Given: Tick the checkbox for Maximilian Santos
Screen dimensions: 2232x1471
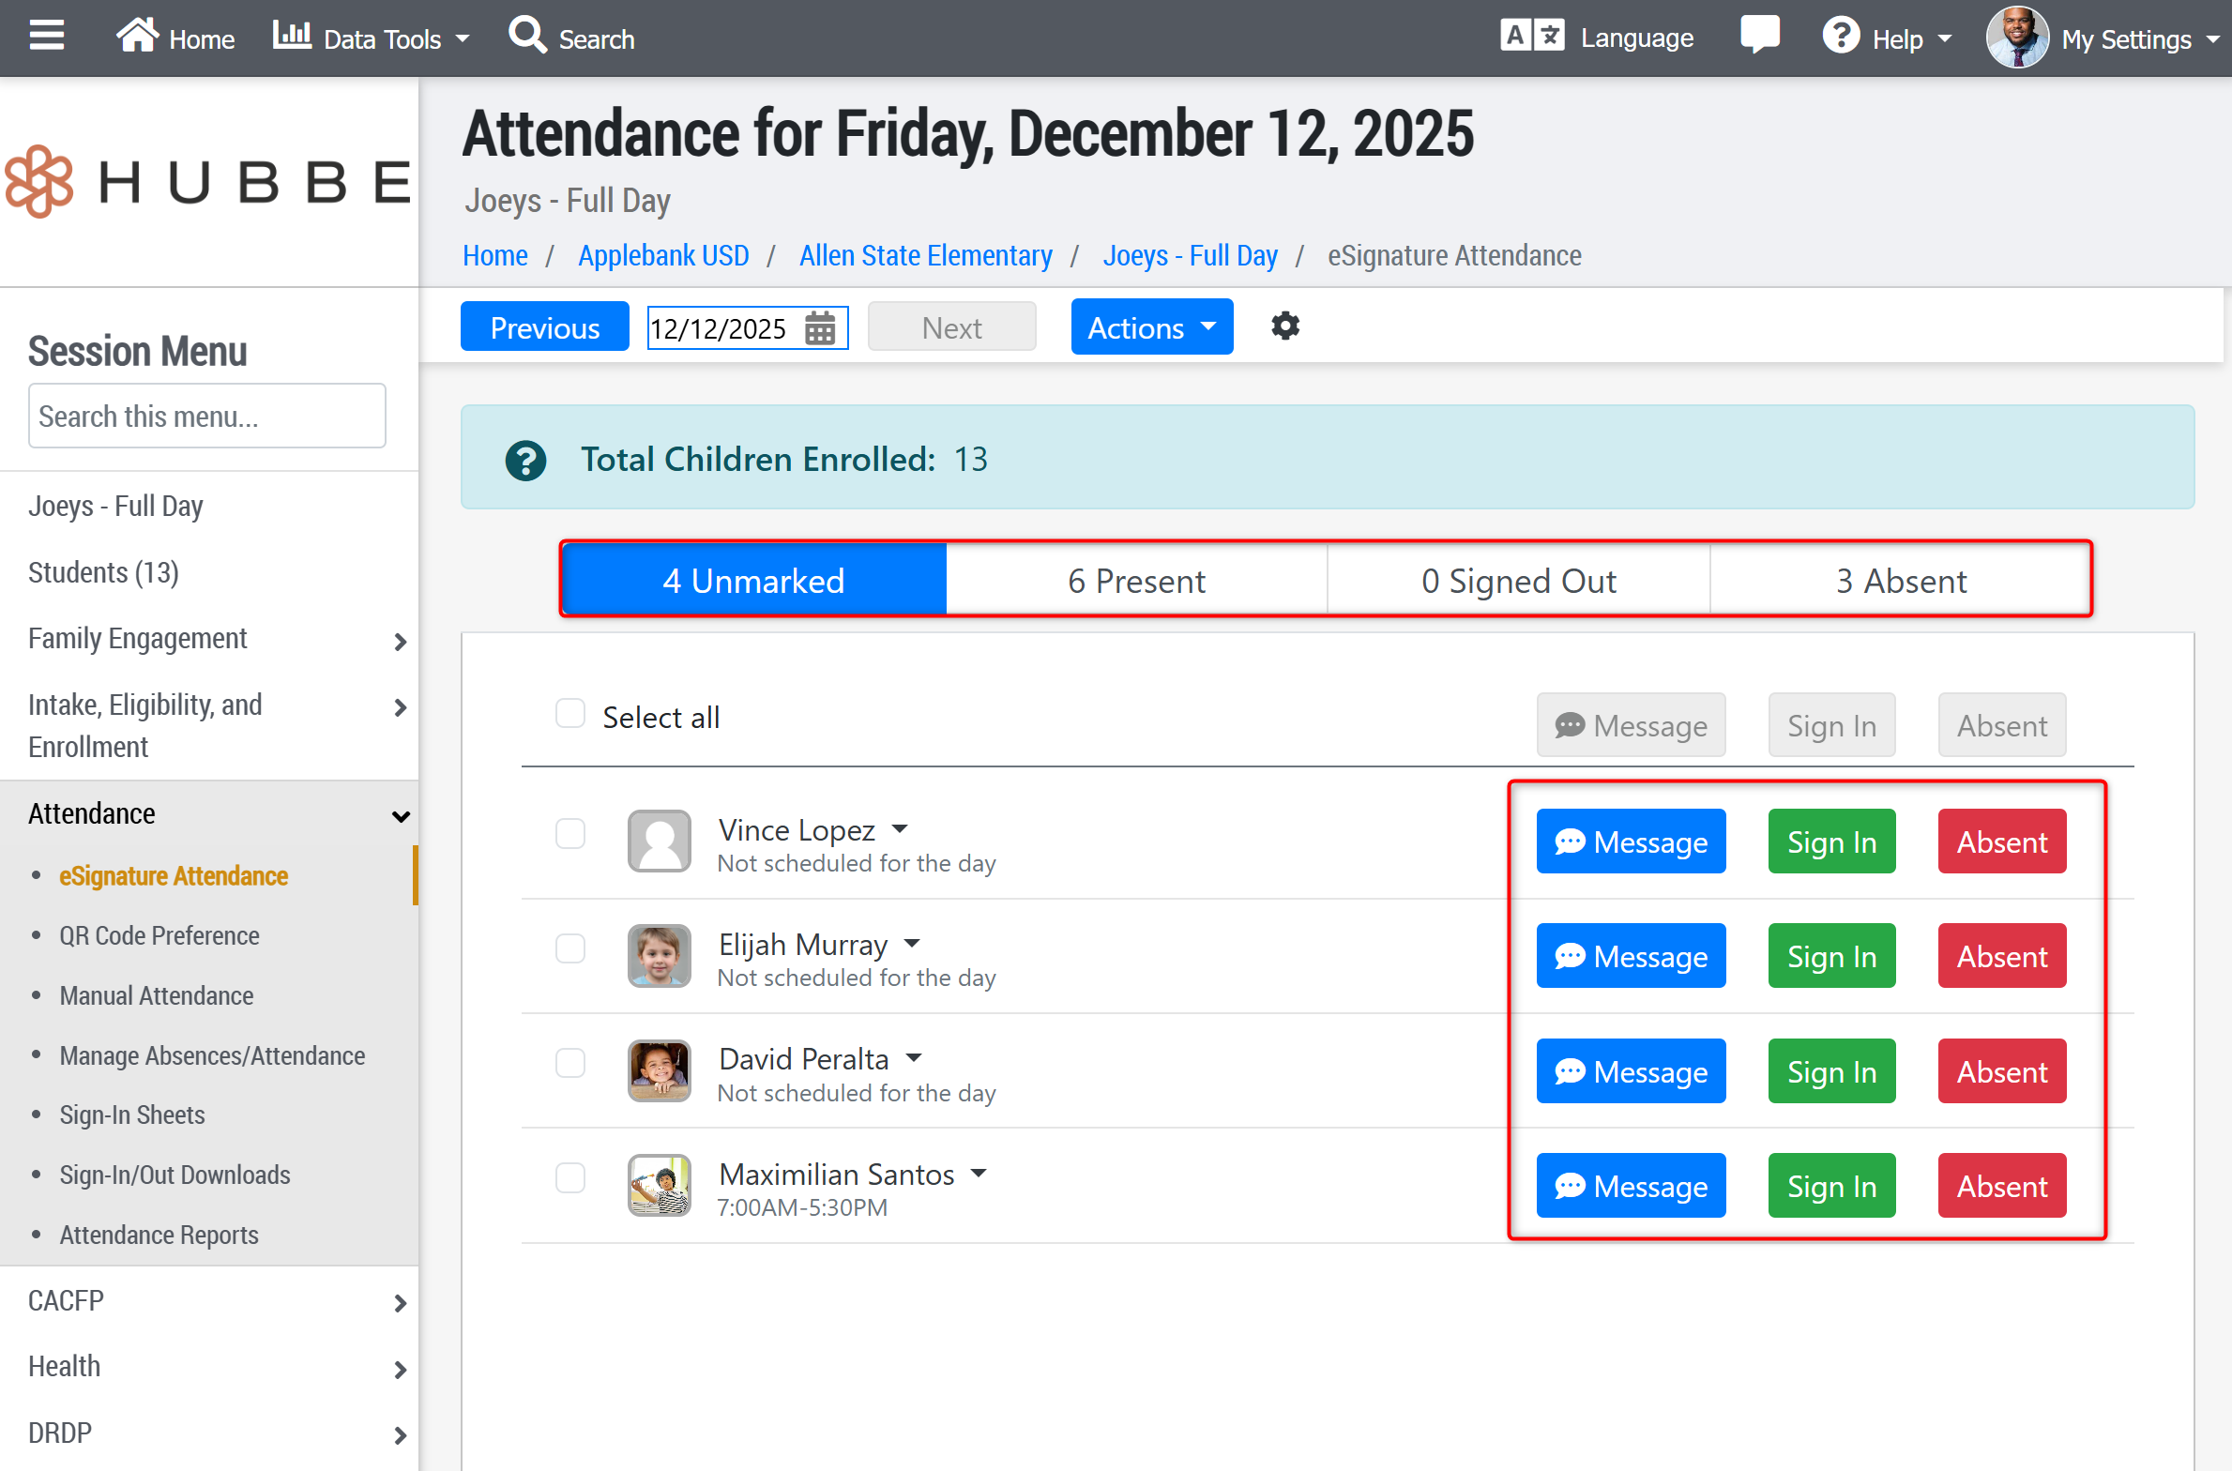Looking at the screenshot, I should (569, 1177).
